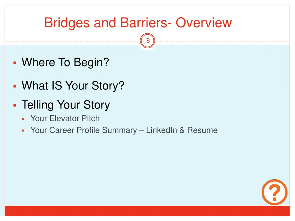This screenshot has height=221, width=295.
Task: Click the Where To Begin? heading
Action: pyautogui.click(x=65, y=62)
